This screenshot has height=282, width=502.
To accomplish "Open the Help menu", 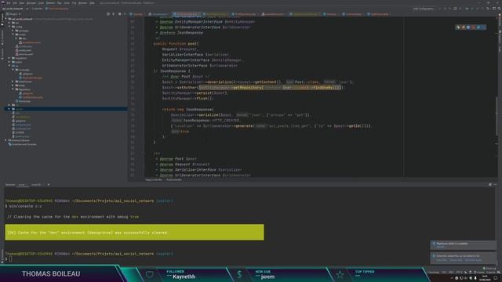I will click(x=92, y=3).
